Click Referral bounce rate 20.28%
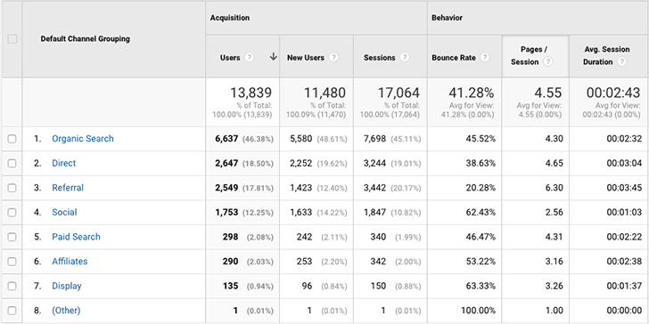Screen dimensions: 649x324 click(x=481, y=188)
